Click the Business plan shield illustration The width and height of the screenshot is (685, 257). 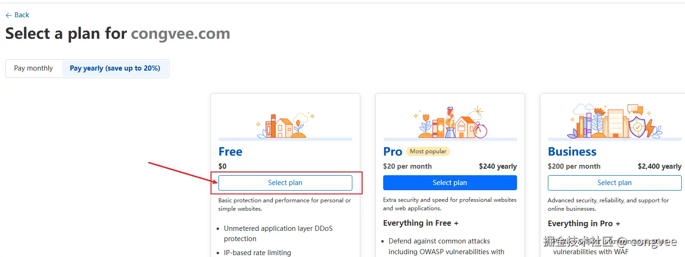pos(637,126)
